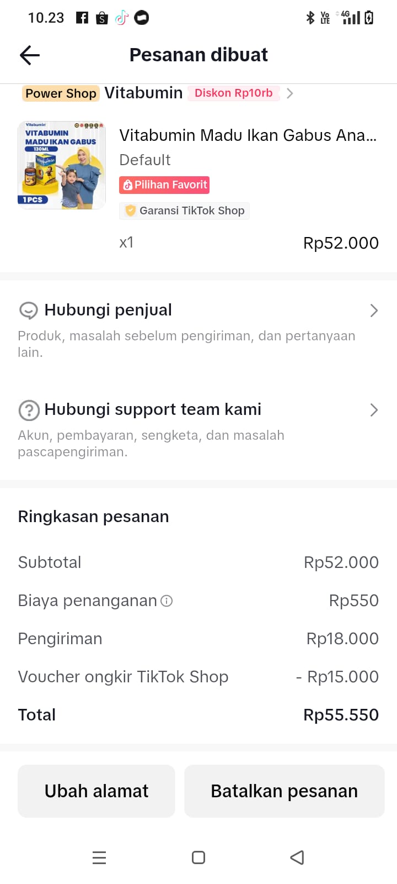This screenshot has width=397, height=884.
Task: Tap Ubah alamat button
Action: coord(96,791)
